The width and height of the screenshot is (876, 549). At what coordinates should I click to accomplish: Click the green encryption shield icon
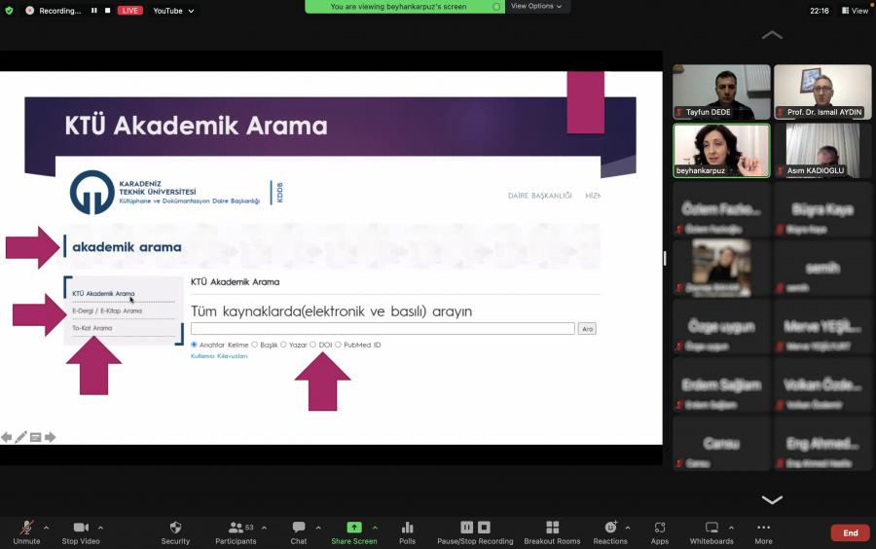click(9, 10)
